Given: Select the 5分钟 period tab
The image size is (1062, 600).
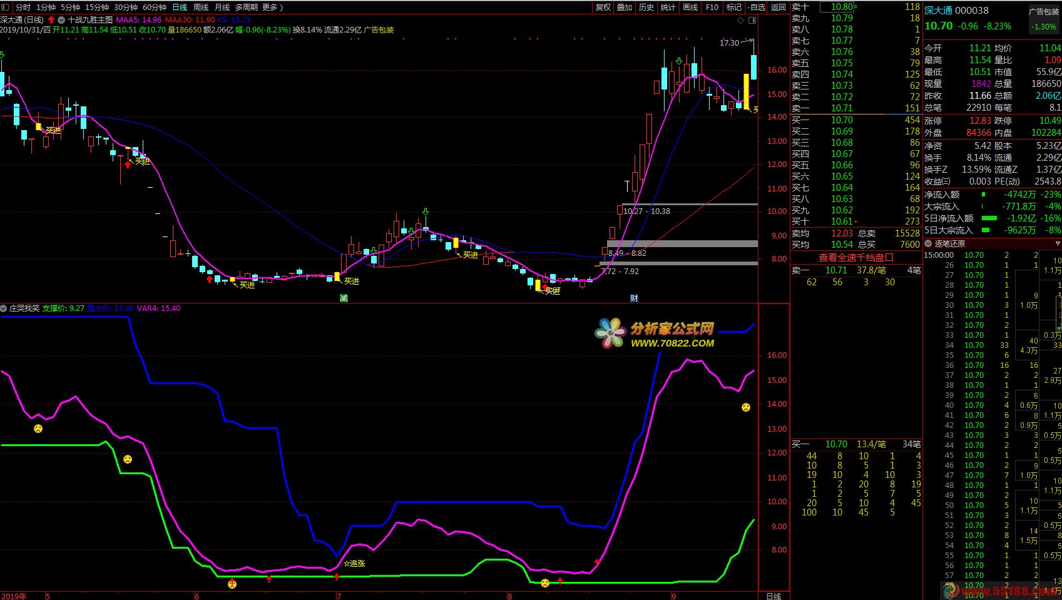Looking at the screenshot, I should (x=70, y=7).
